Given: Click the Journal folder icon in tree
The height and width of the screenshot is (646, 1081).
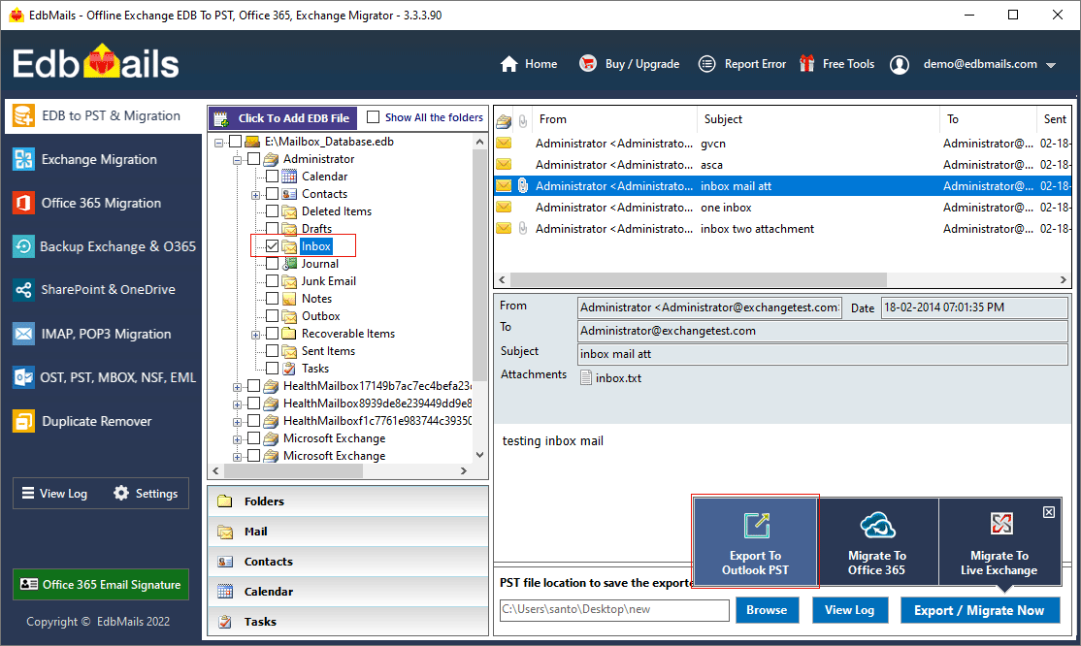Looking at the screenshot, I should pos(289,264).
